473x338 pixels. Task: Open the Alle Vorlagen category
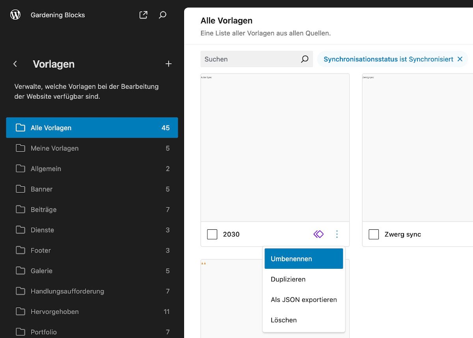point(92,127)
